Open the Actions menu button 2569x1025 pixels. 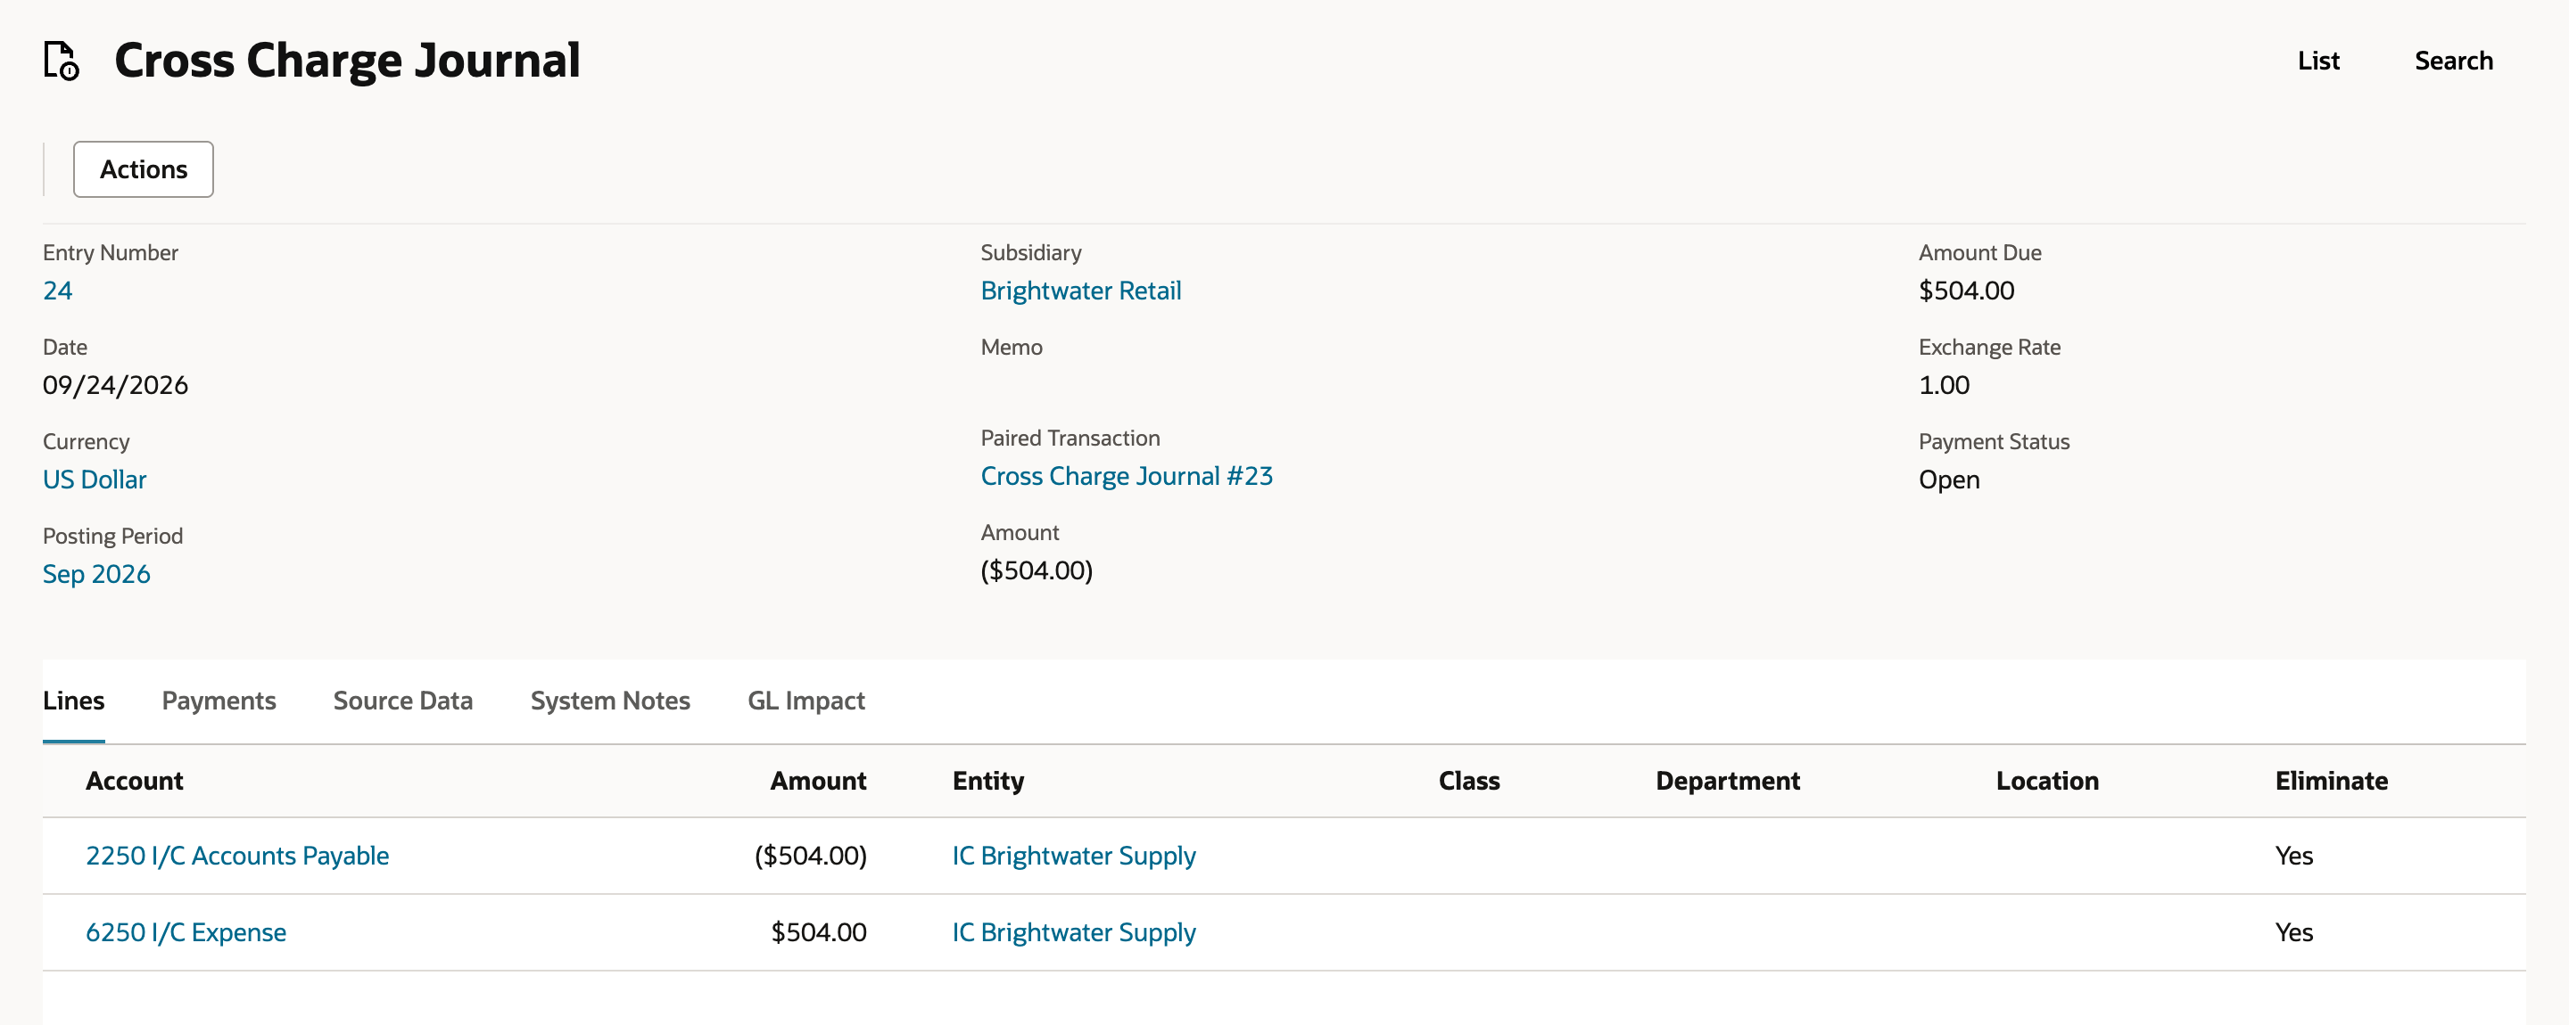pyautogui.click(x=143, y=169)
